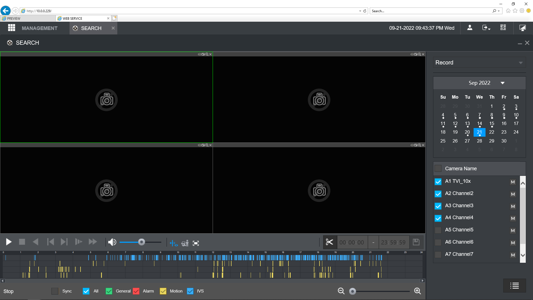Viewport: 533px width, 300px height.
Task: Switch to the PREVIEW browser tab
Action: 28,18
